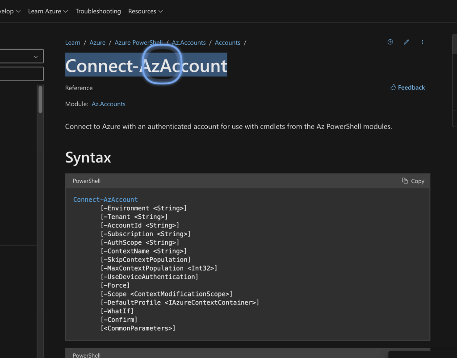The width and height of the screenshot is (457, 358).
Task: Open the partially visible Develop dropdown
Action: point(10,11)
